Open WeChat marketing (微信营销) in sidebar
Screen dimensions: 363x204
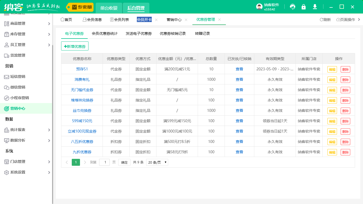18,87
